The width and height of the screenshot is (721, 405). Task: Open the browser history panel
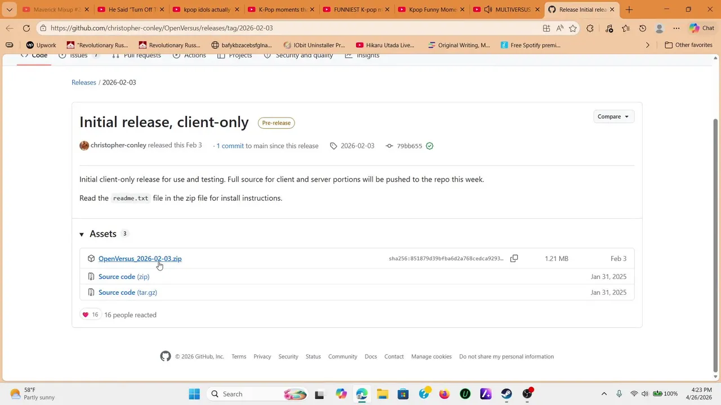[x=643, y=28]
